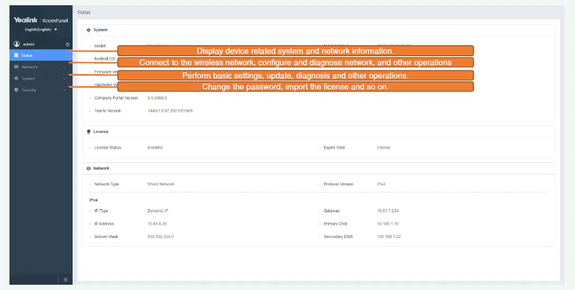This screenshot has height=290, width=575.
Task: Click the Network Type label
Action: [x=106, y=184]
